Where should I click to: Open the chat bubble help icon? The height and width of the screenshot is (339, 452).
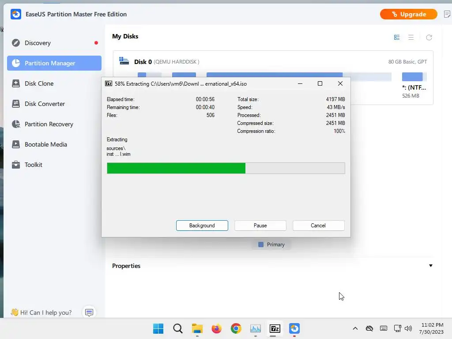(89, 313)
